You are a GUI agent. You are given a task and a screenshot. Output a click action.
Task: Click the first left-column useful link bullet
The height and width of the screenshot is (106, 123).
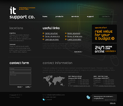click(x=43, y=33)
